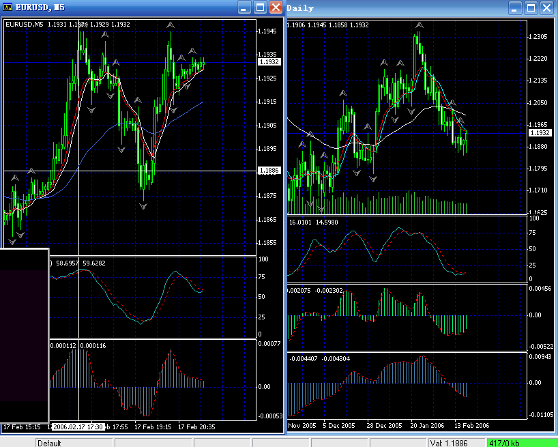Click 0.00943 on the Daily MACD scale

(540, 356)
